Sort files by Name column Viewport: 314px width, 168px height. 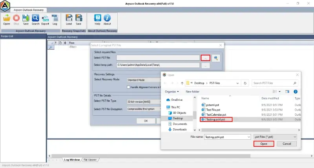pos(205,98)
